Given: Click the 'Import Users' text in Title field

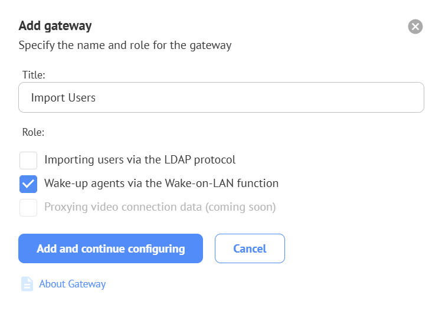Looking at the screenshot, I should [x=63, y=97].
